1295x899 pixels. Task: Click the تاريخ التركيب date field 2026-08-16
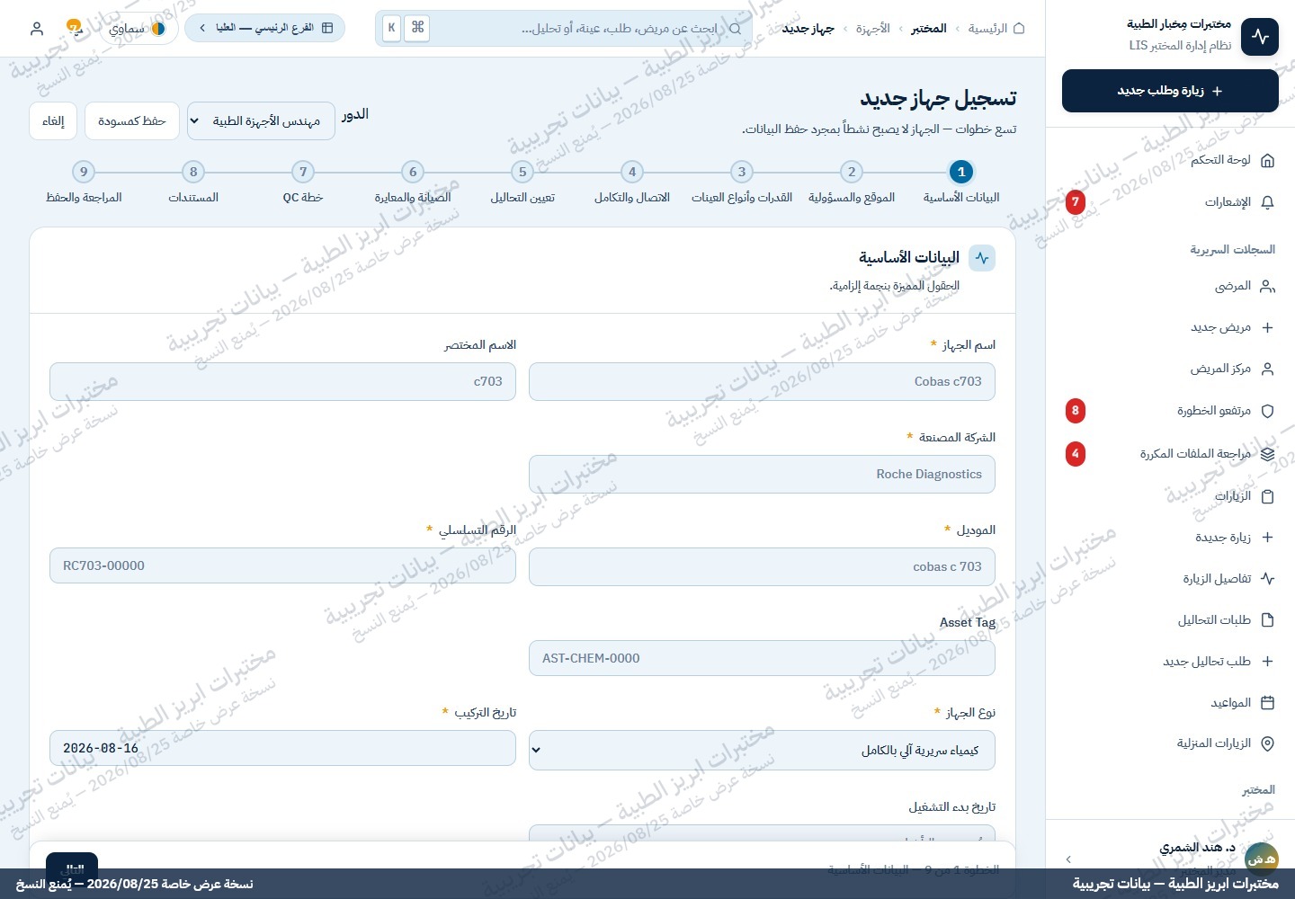tap(282, 748)
